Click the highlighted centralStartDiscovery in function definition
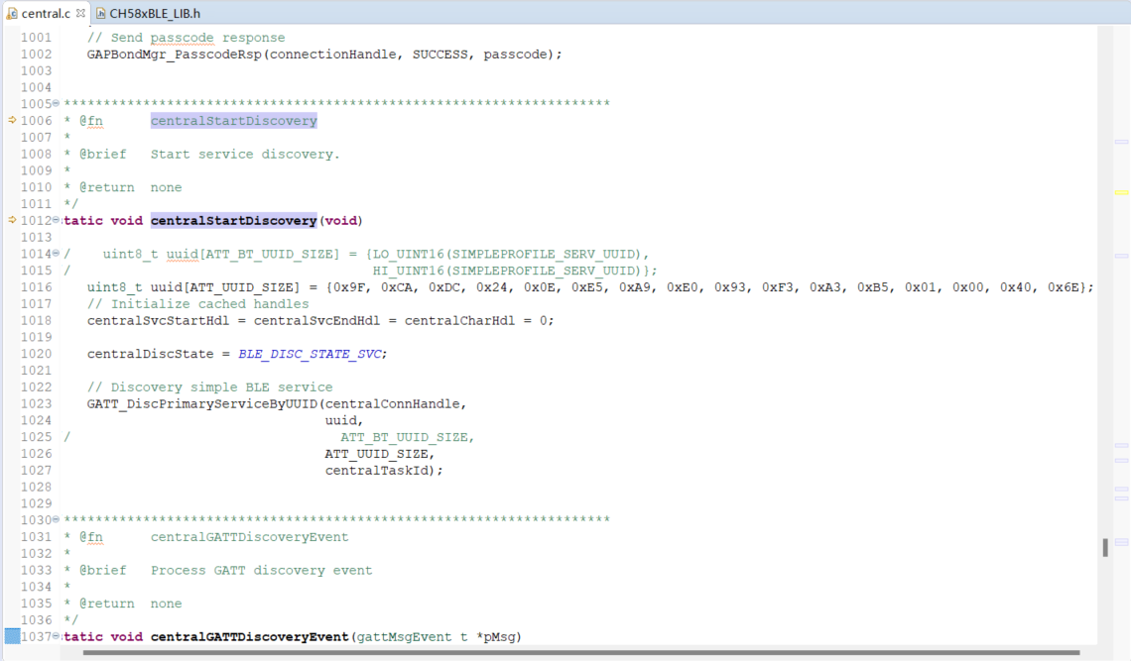The height and width of the screenshot is (661, 1131). pos(233,220)
